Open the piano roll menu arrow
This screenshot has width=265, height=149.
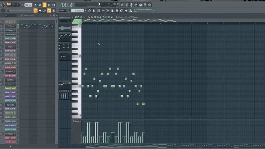(x=73, y=17)
